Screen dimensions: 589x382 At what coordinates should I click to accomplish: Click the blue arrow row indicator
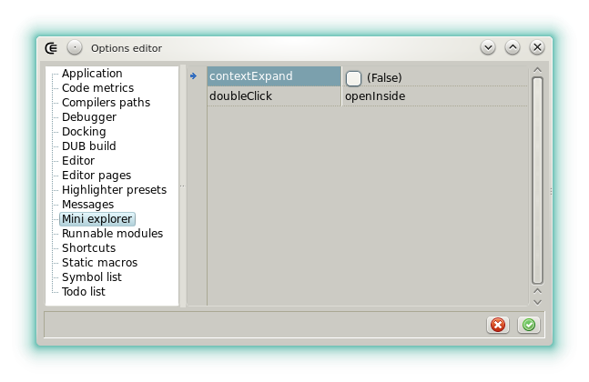[x=193, y=76]
